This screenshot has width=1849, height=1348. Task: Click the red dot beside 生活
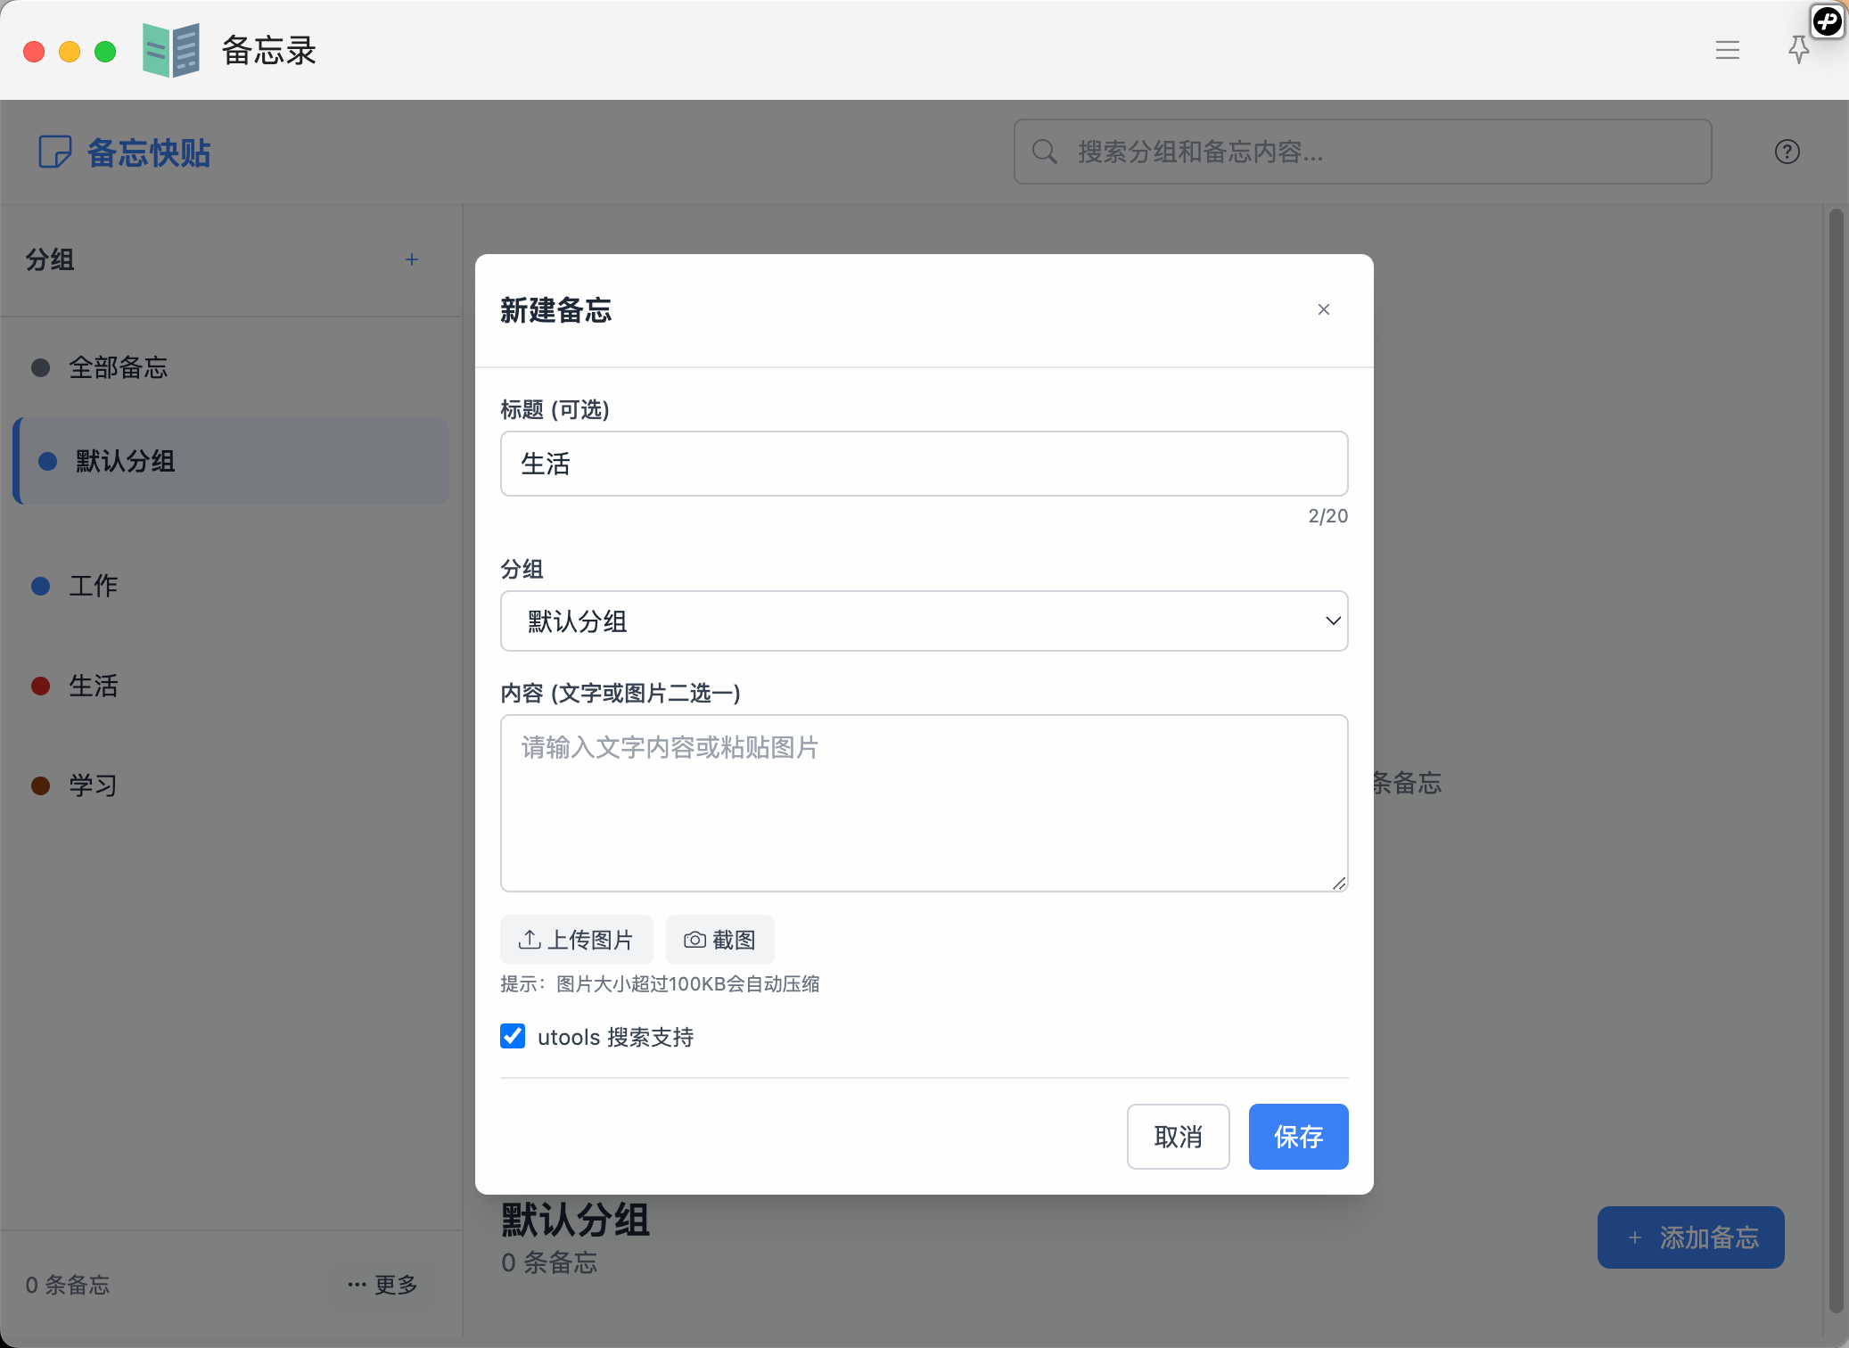40,686
